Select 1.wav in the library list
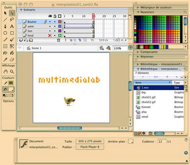Image resolution: width=190 pixels, height=165 pixels. [159, 88]
